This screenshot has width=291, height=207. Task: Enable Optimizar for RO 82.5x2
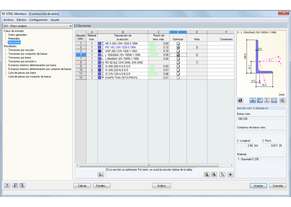coord(178,62)
